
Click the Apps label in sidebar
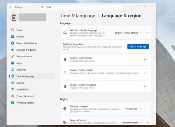tap(19, 63)
